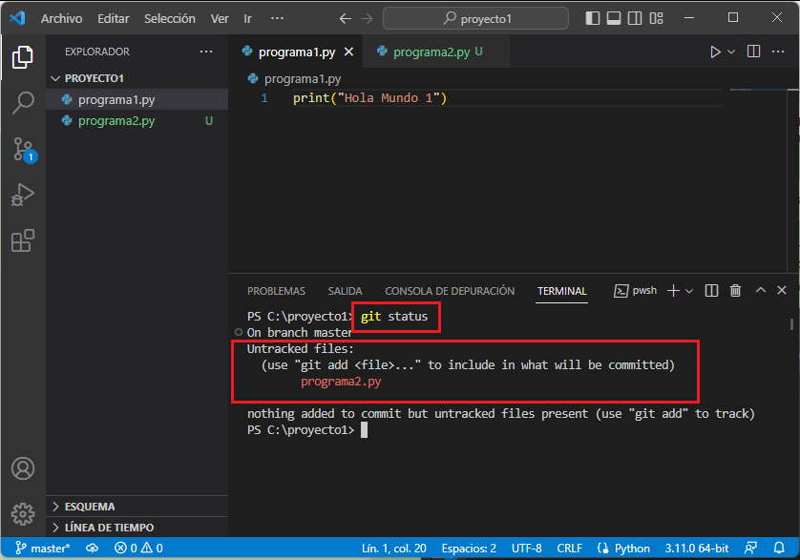
Task: Click the VS Code logo icon
Action: coord(18,18)
